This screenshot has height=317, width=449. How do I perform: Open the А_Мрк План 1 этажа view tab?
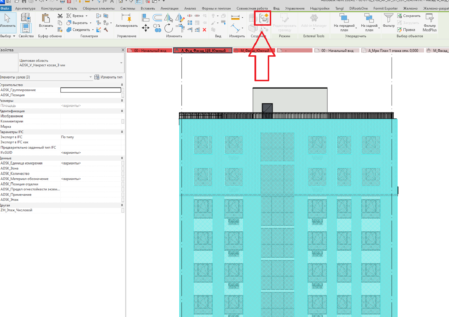[393, 50]
